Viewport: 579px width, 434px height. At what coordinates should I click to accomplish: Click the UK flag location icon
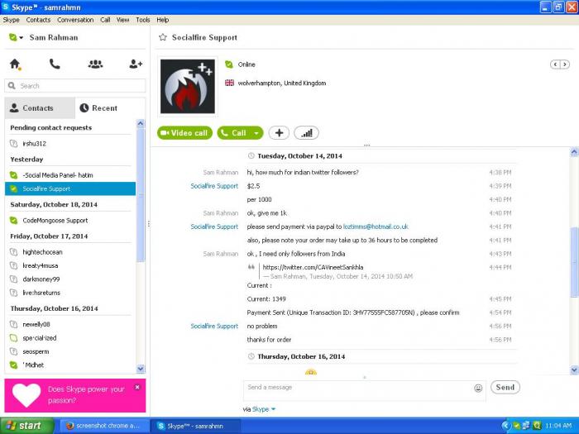pyautogui.click(x=229, y=83)
